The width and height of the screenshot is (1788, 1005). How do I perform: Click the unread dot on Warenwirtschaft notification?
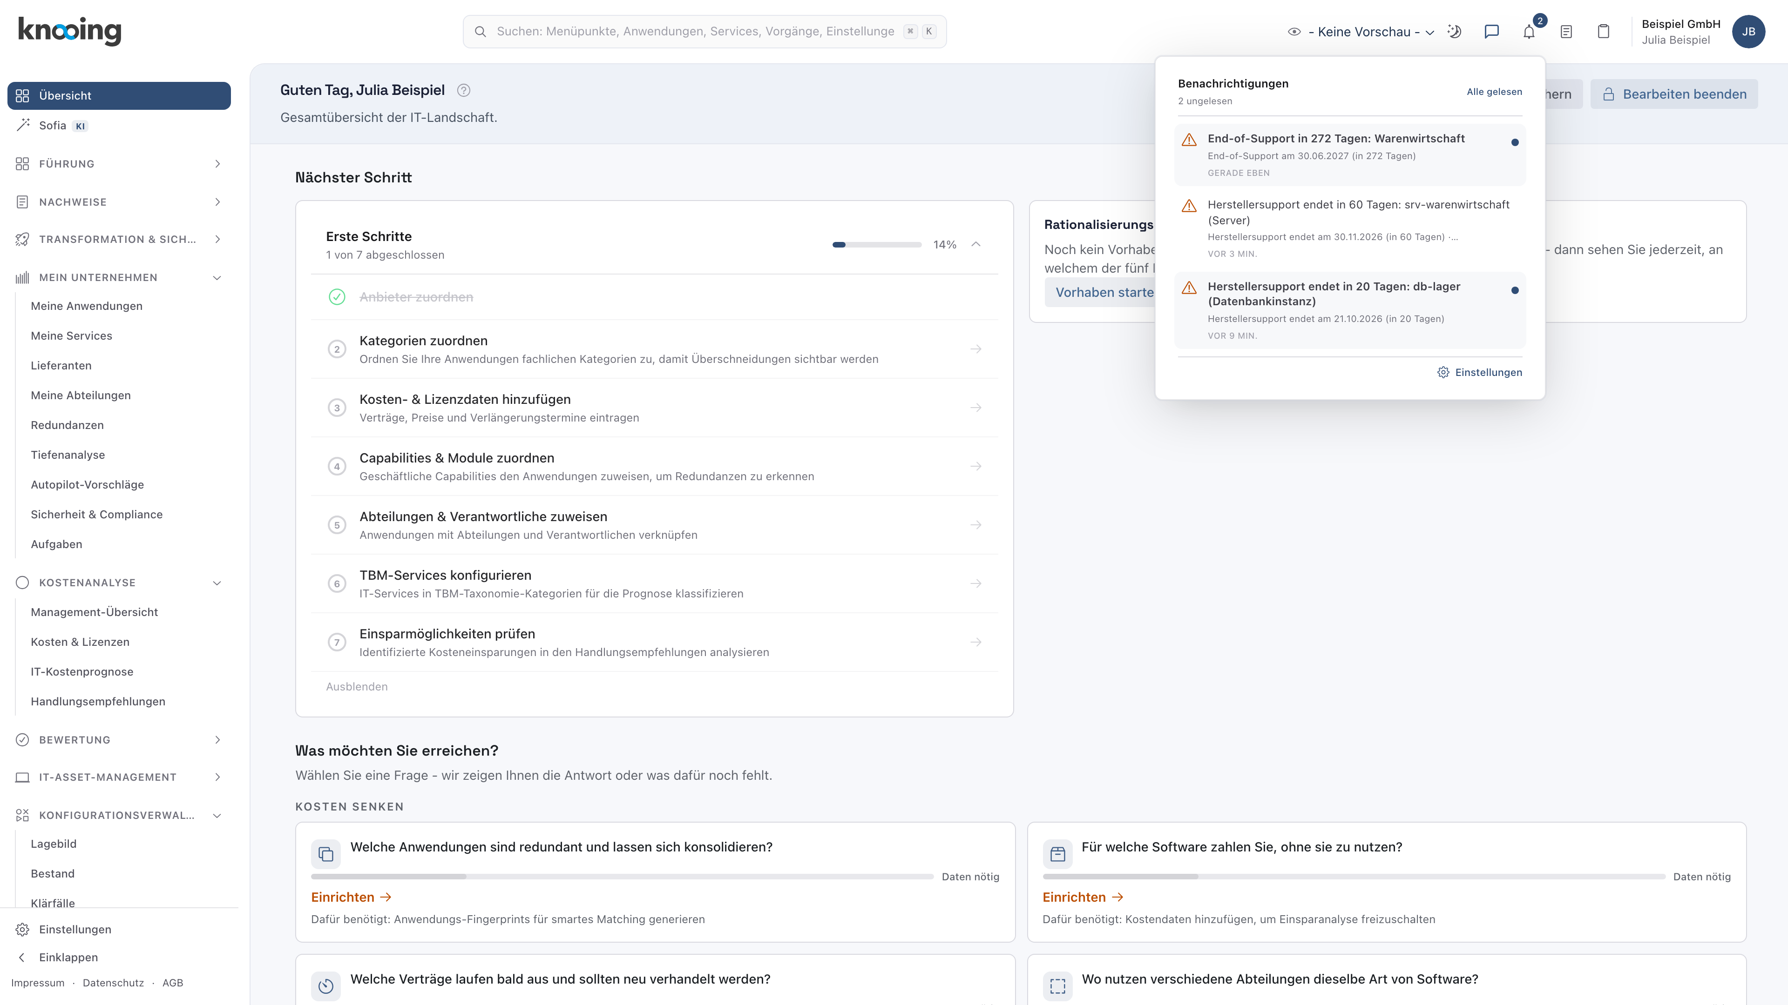coord(1515,142)
